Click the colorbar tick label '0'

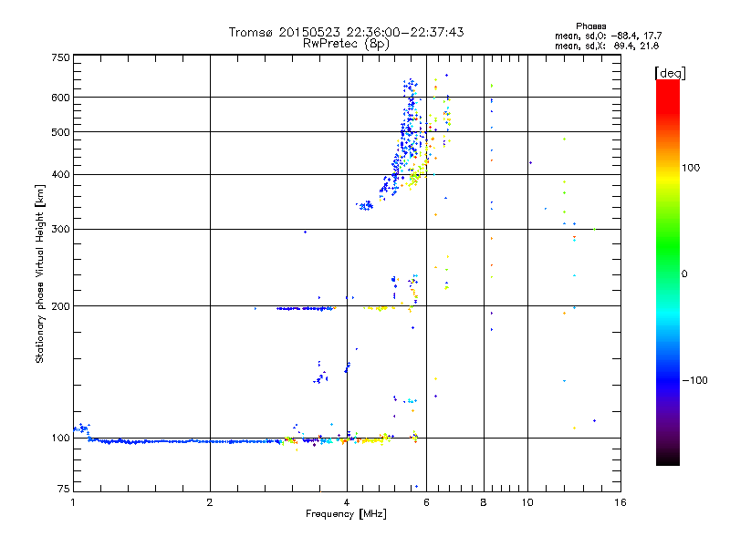pos(684,274)
